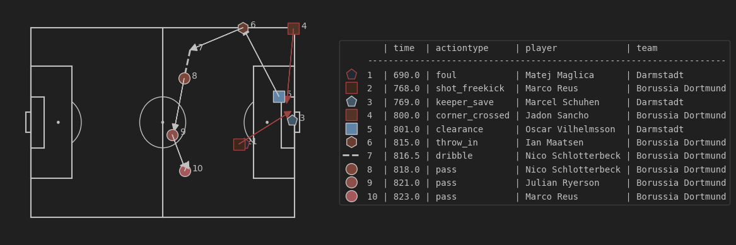
Task: Click the throw_in hexagon icon in legend
Action: coord(351,142)
